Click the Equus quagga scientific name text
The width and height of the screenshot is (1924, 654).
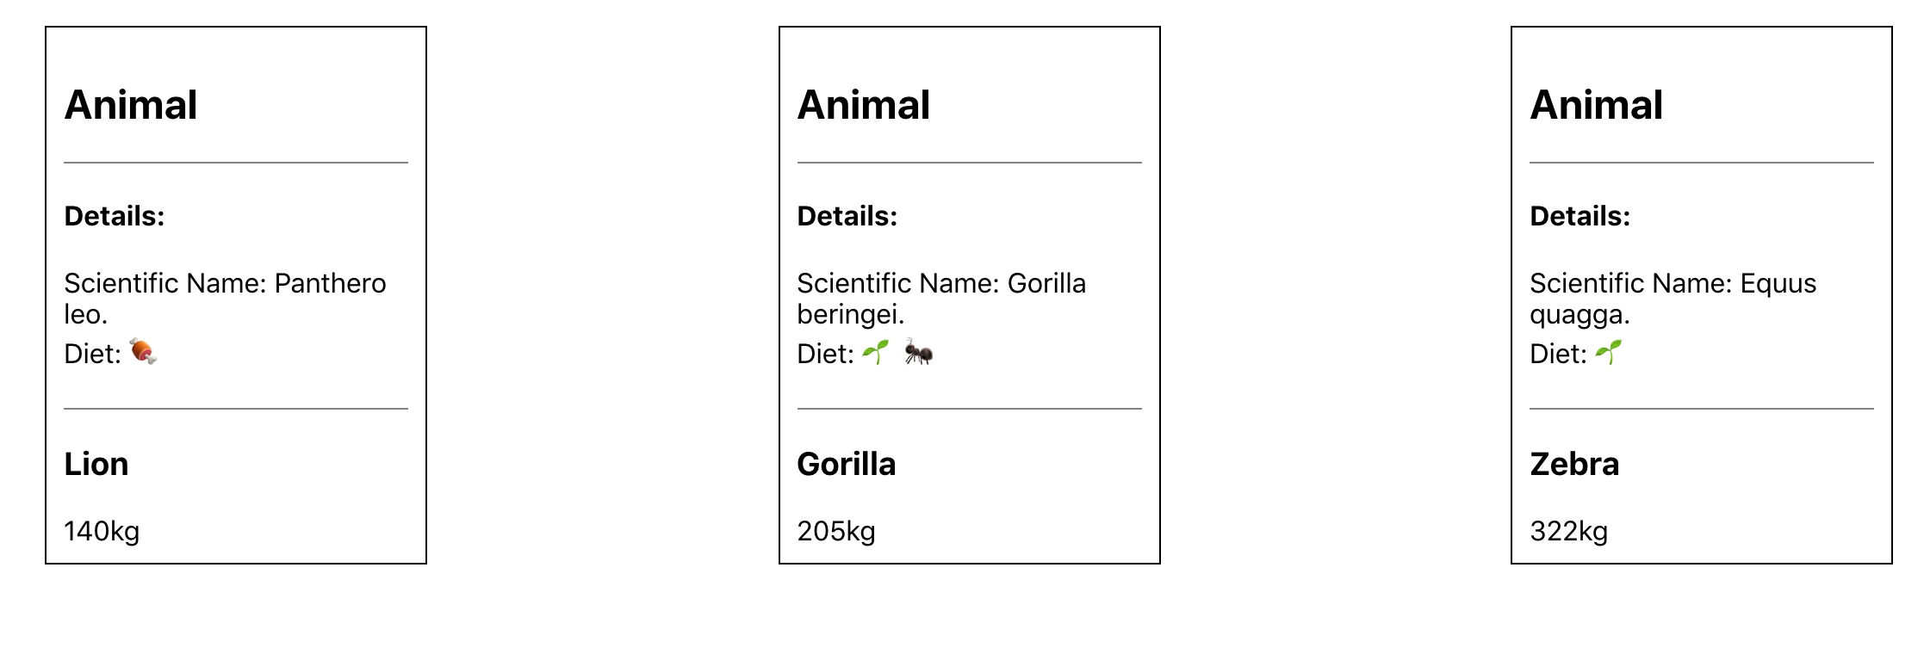point(1673,299)
